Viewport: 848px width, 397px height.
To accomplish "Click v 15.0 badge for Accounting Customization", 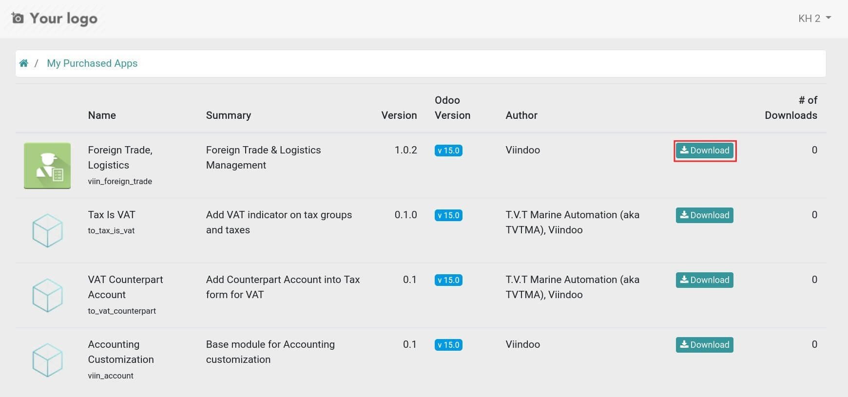I will coord(448,345).
